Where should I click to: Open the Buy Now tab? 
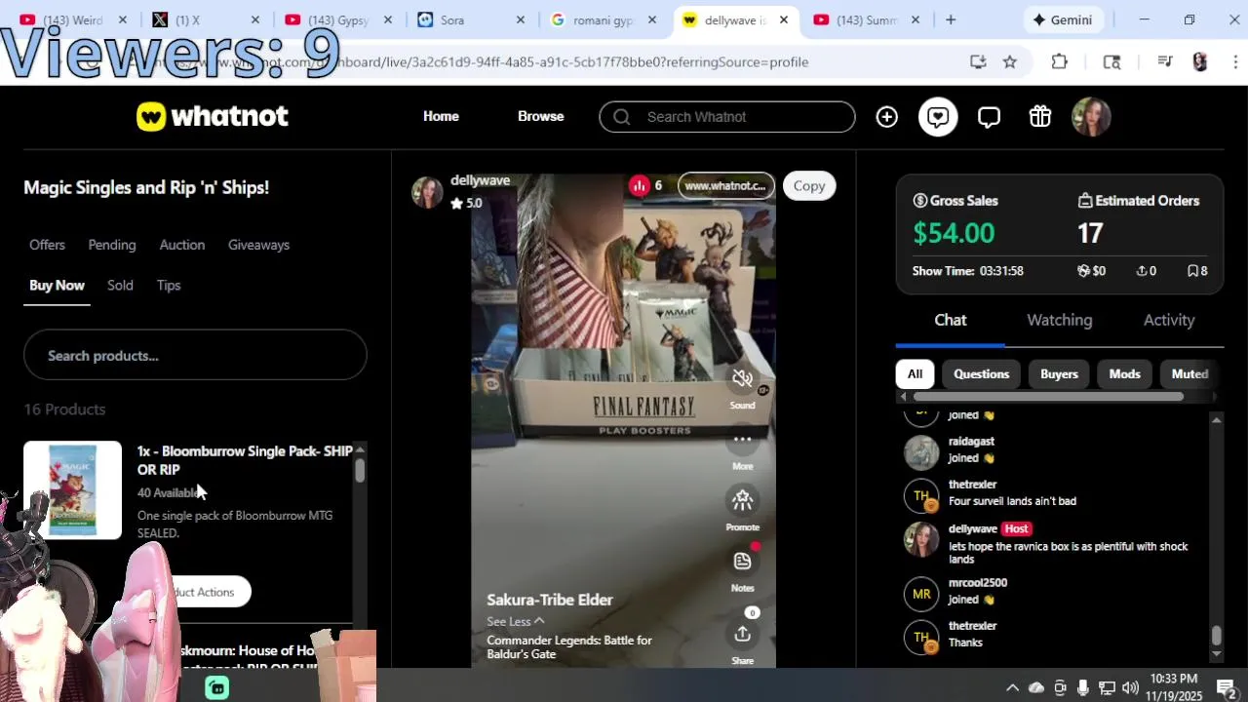[57, 286]
